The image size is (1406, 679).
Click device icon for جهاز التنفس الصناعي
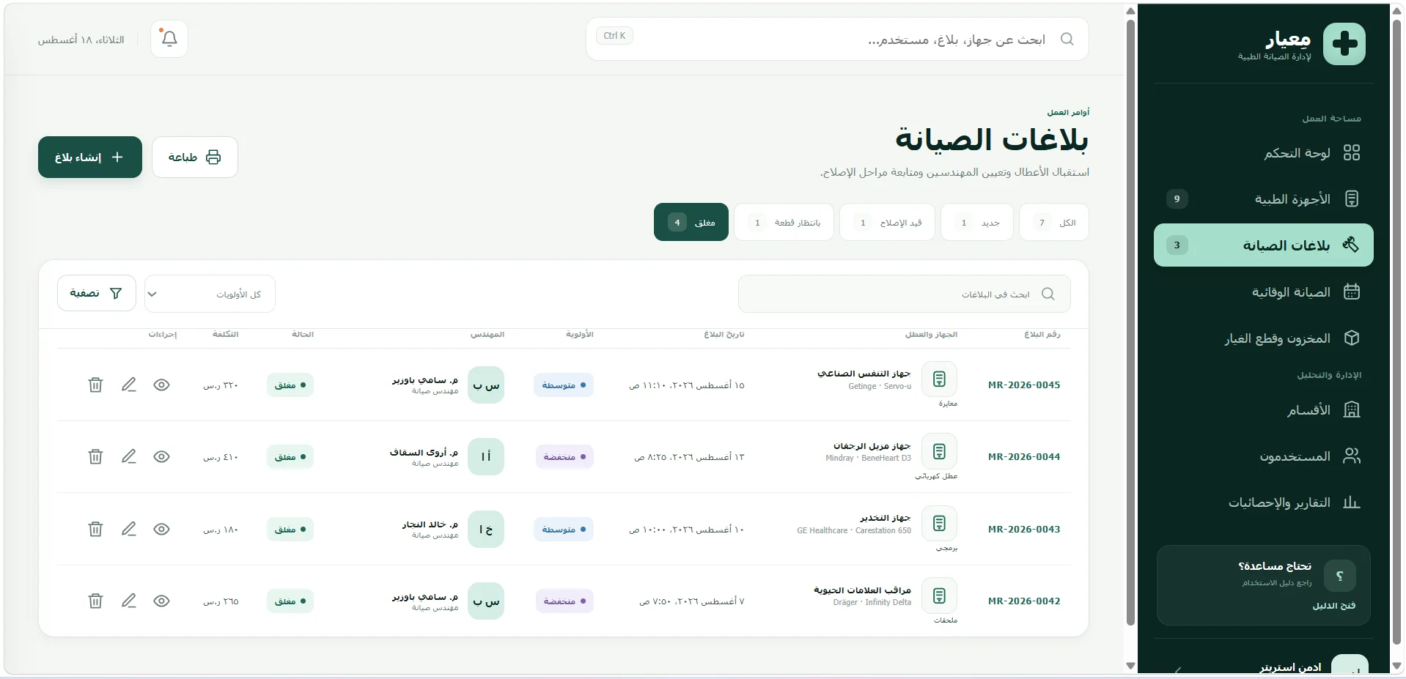(x=939, y=379)
